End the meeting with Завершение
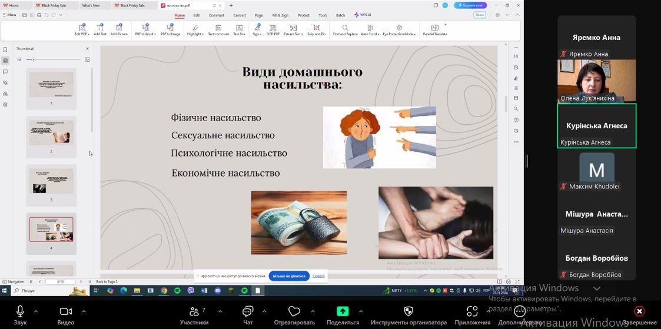 639,315
